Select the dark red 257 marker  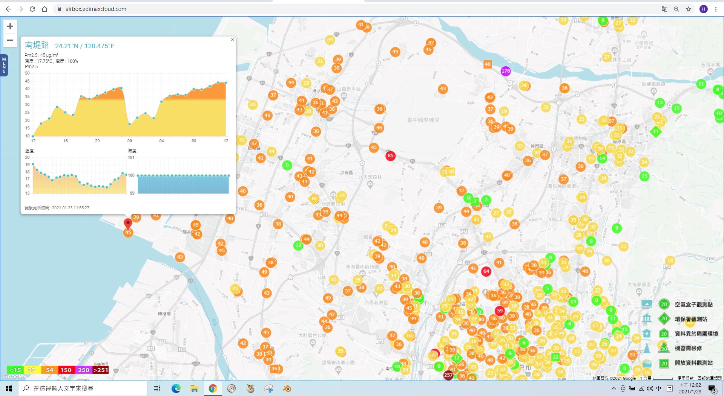(448, 375)
